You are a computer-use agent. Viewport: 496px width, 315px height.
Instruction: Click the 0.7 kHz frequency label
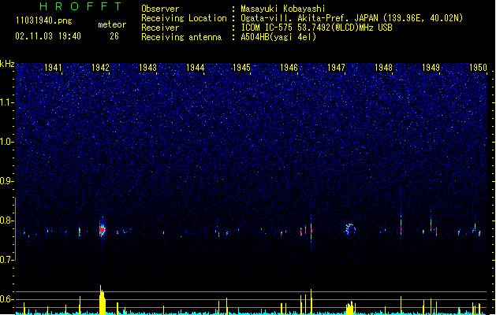(6, 260)
